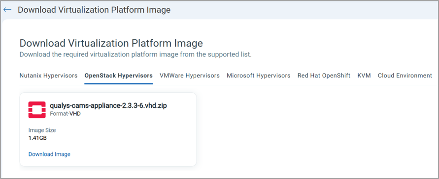Click the OpenStack logo icon
This screenshot has height=179, width=439.
click(37, 110)
